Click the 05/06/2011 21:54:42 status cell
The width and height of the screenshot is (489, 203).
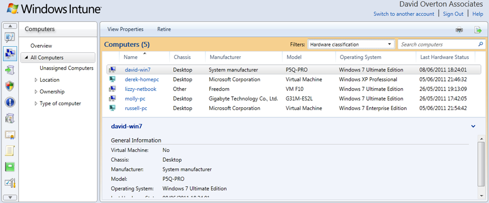443,108
